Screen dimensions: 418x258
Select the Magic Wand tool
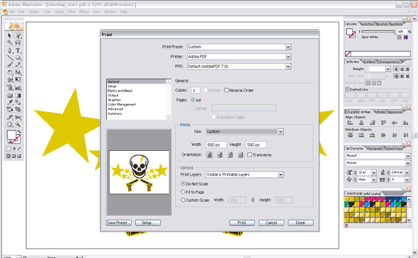point(9,43)
